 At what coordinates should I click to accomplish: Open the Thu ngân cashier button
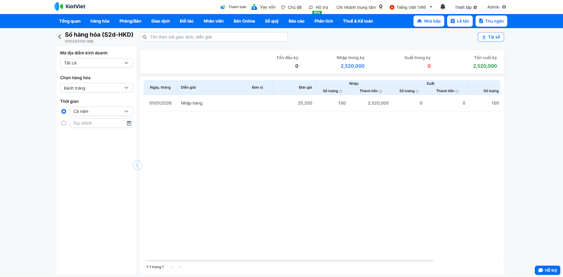(x=491, y=21)
